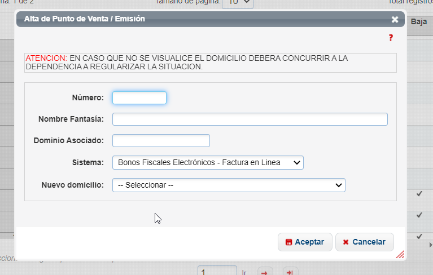Focus the Número input field
The width and height of the screenshot is (433, 275).
(x=139, y=98)
